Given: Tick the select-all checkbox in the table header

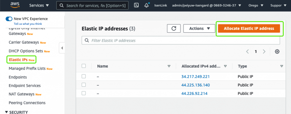Looking at the screenshot, I should [x=84, y=66].
